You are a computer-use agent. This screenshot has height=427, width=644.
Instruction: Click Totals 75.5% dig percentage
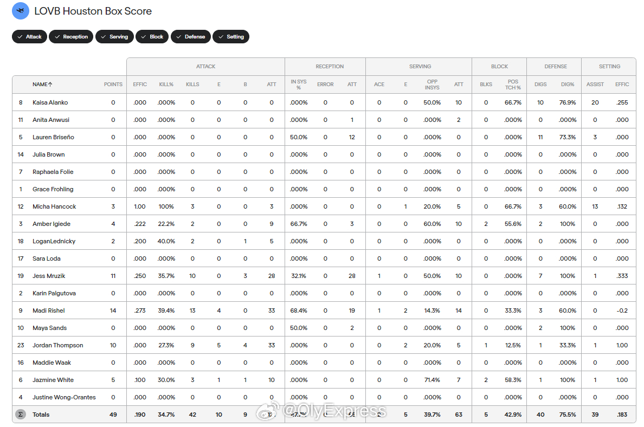click(x=568, y=415)
